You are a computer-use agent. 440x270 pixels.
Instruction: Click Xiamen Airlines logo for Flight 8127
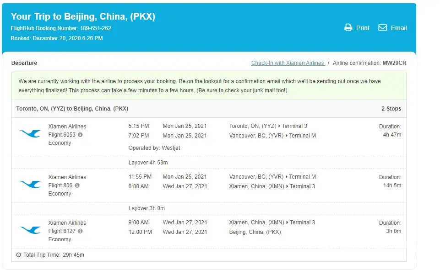30,230
